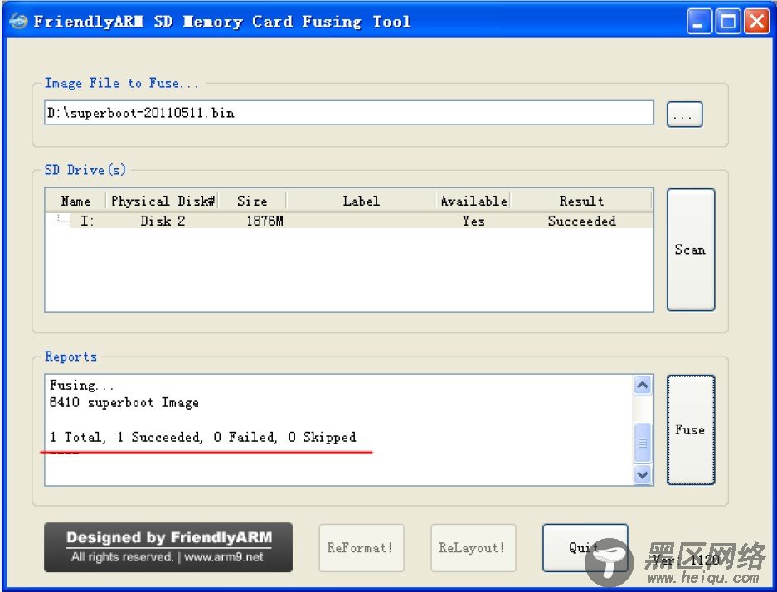Click the Disk 2 cell
The width and height of the screenshot is (777, 592).
point(163,221)
